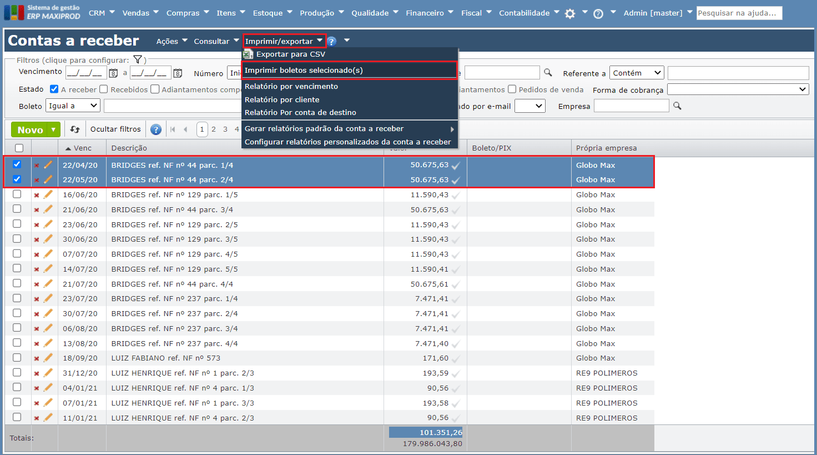The image size is (817, 455).
Task: Click the refresh icon beside Novo button
Action: [75, 129]
